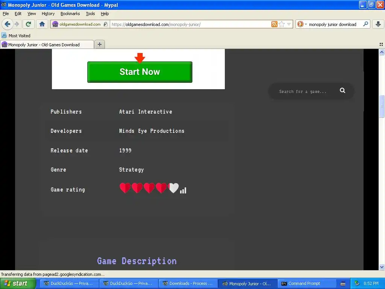Click the Mypal icon in the title bar
This screenshot has height=289, width=385.
click(4, 5)
